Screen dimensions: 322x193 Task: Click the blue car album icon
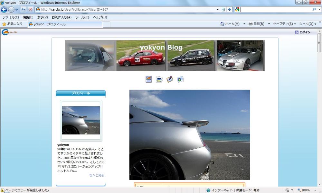coord(159,79)
